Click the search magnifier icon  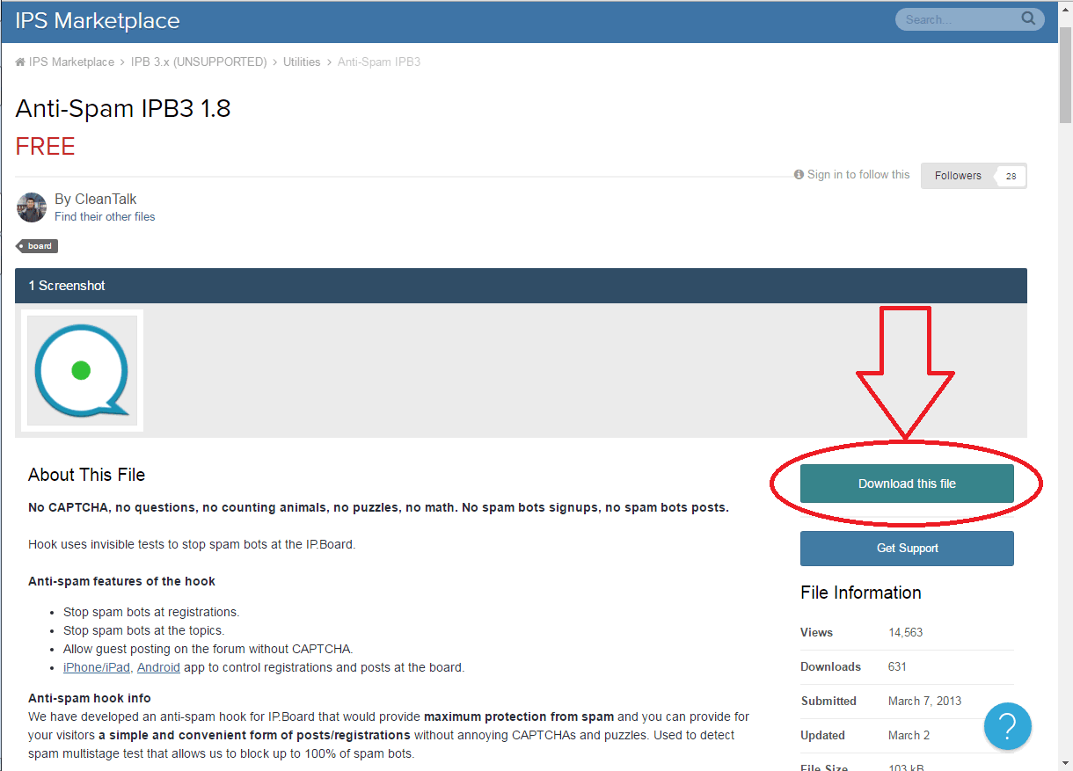click(x=1028, y=18)
